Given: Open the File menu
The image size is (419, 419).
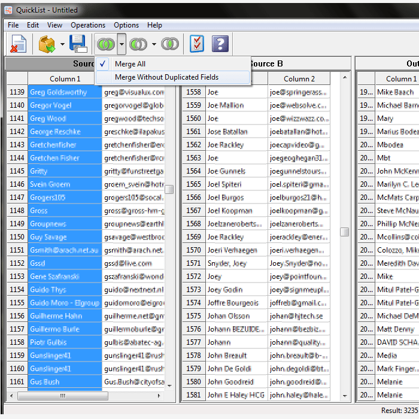Looking at the screenshot, I should click(13, 25).
